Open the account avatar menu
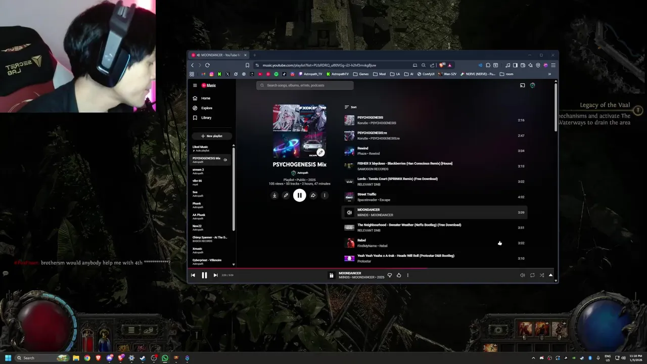647x364 pixels. click(532, 85)
